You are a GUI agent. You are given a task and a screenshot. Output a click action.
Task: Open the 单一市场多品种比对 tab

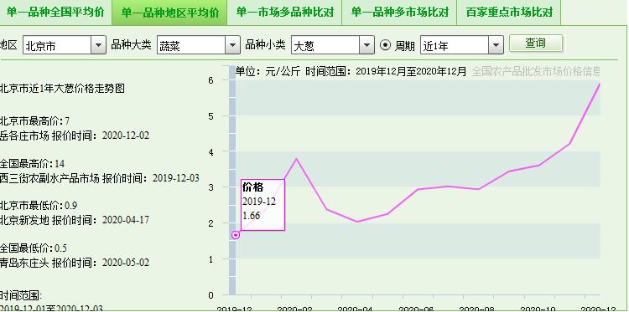284,12
